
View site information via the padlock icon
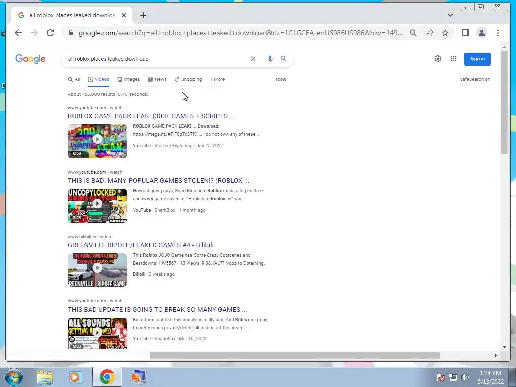coord(71,33)
